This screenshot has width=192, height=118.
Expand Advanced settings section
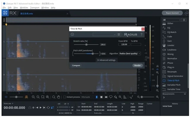point(106,60)
